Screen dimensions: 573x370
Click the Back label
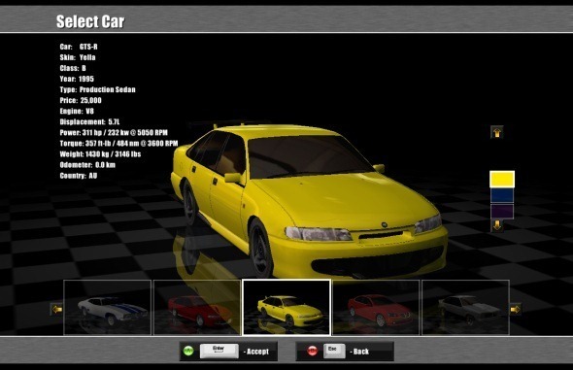tap(361, 352)
